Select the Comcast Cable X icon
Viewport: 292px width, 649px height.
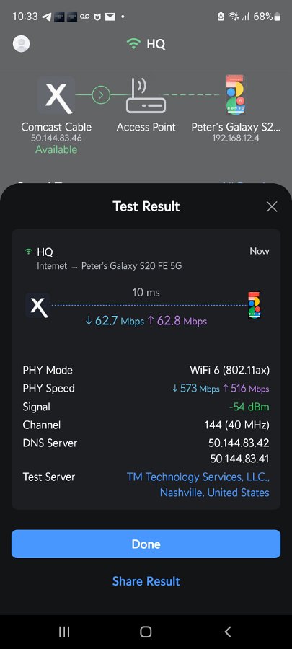tap(57, 94)
